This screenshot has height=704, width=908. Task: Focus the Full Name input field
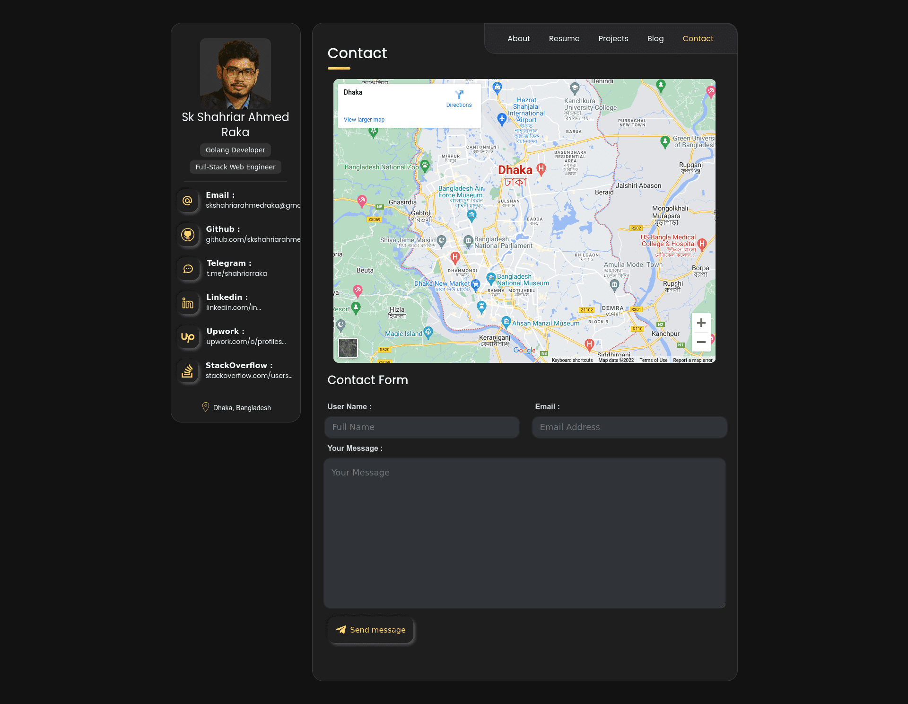click(422, 427)
